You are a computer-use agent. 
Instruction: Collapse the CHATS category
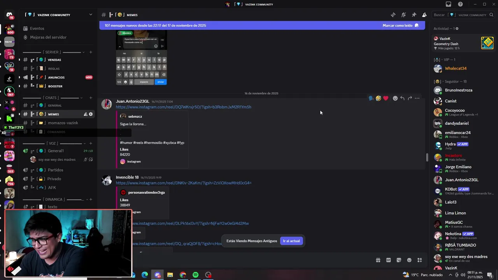pyautogui.click(x=51, y=98)
